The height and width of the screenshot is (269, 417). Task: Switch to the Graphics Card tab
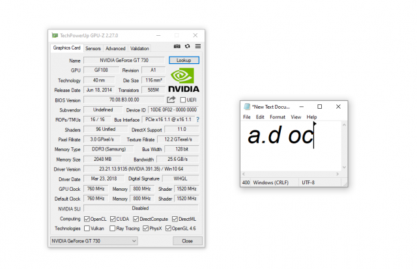pos(66,48)
